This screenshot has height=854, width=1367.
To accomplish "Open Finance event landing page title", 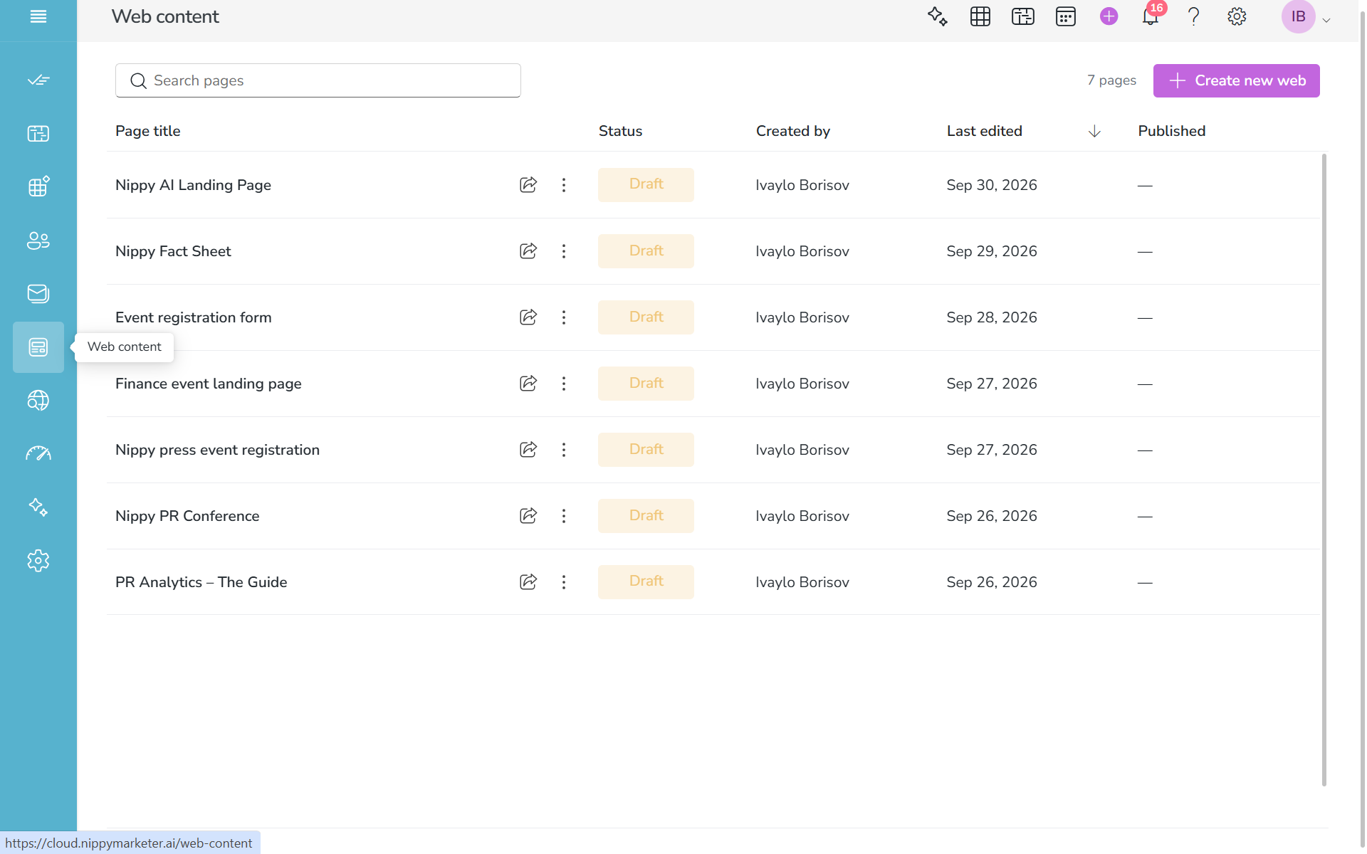I will click(x=209, y=384).
